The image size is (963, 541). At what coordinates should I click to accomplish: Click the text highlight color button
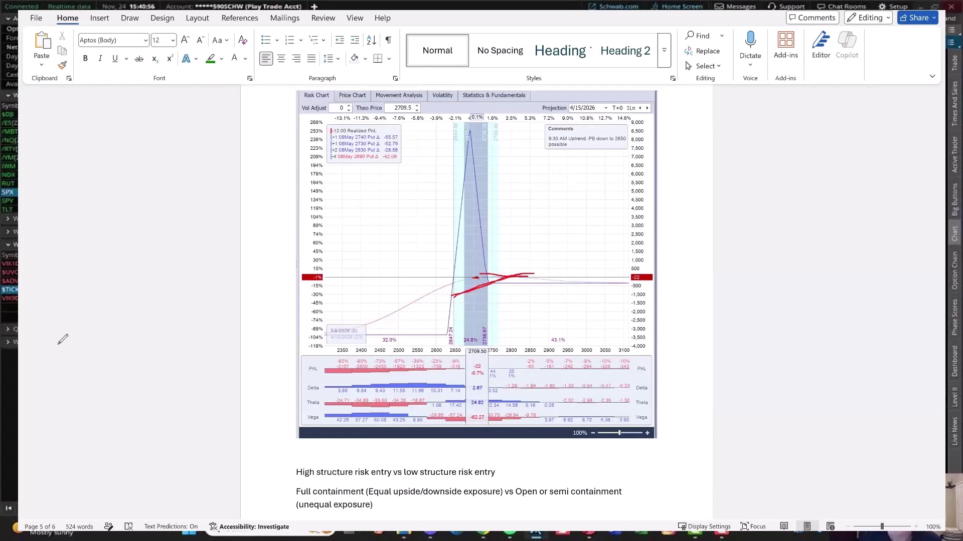pyautogui.click(x=211, y=59)
